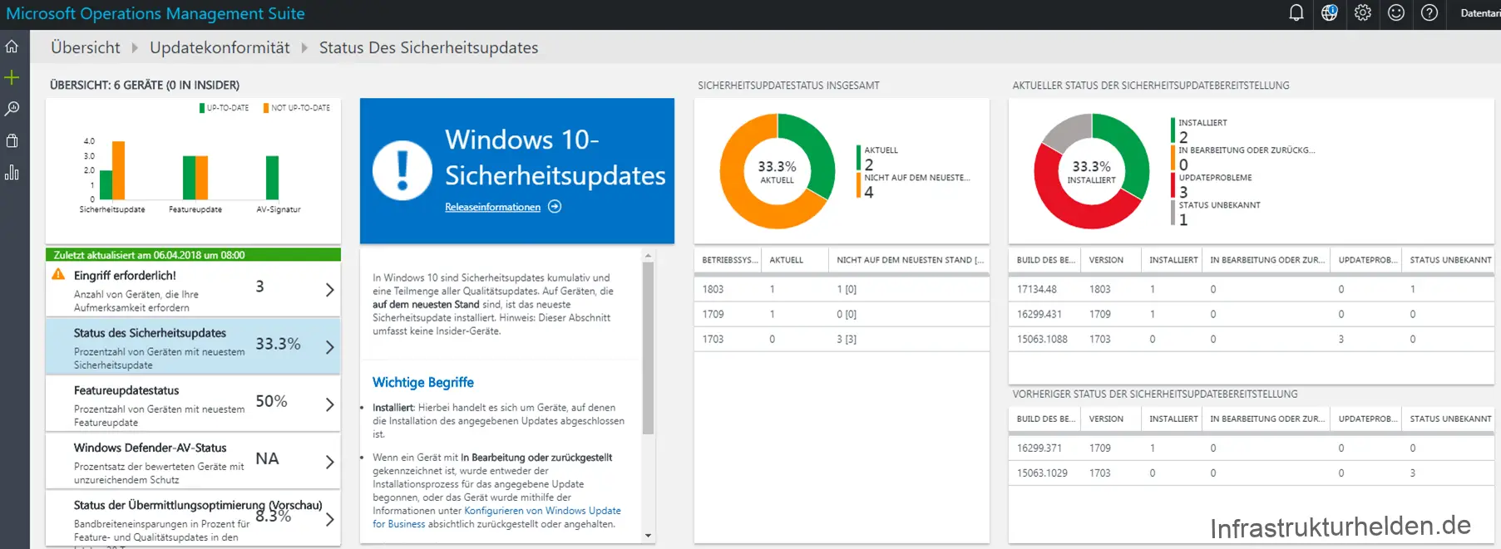Click Status Des Sicherheitsupdates breadcrumb
Image resolution: width=1501 pixels, height=549 pixels.
(428, 47)
